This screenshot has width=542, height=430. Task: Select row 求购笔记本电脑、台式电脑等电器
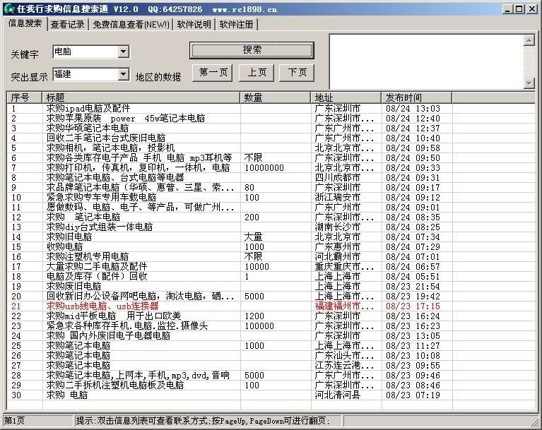coord(271,177)
